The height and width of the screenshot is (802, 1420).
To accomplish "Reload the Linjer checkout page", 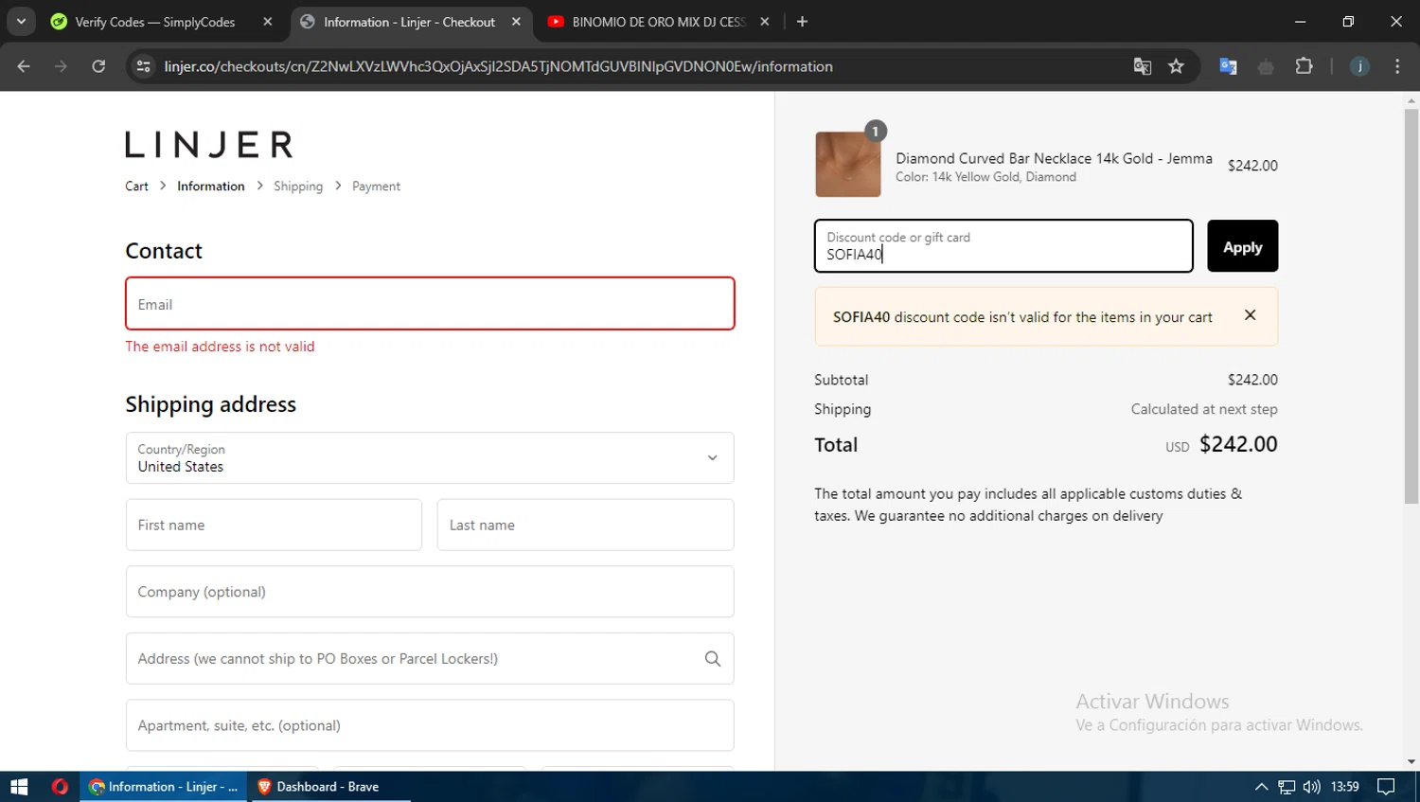I will point(98,66).
